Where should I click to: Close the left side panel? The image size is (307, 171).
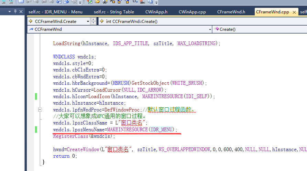click(21, 12)
